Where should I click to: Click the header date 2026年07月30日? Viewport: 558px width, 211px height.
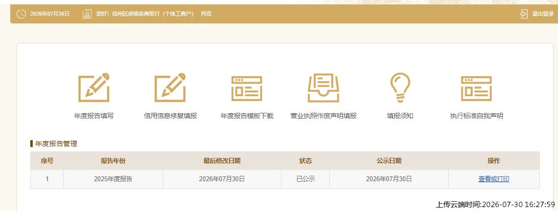50,14
